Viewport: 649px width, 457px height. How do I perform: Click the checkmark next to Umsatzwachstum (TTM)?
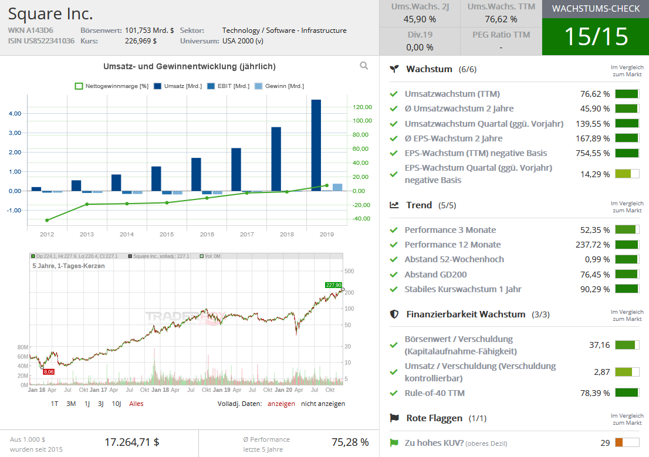click(x=394, y=94)
